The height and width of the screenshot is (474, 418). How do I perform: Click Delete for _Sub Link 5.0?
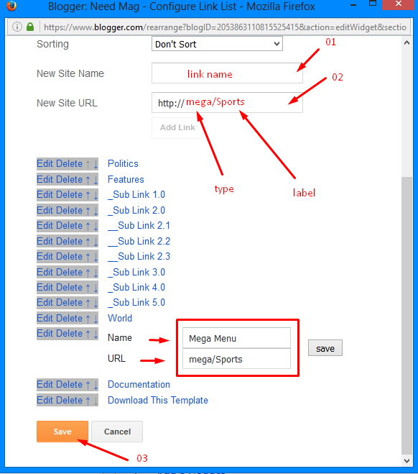coord(68,303)
